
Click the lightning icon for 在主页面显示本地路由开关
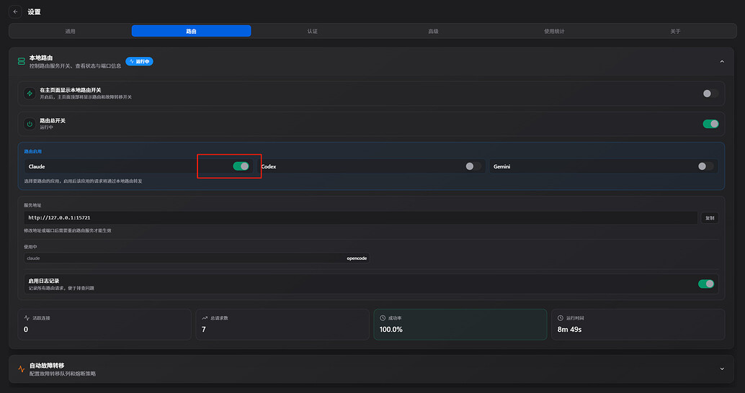(30, 94)
